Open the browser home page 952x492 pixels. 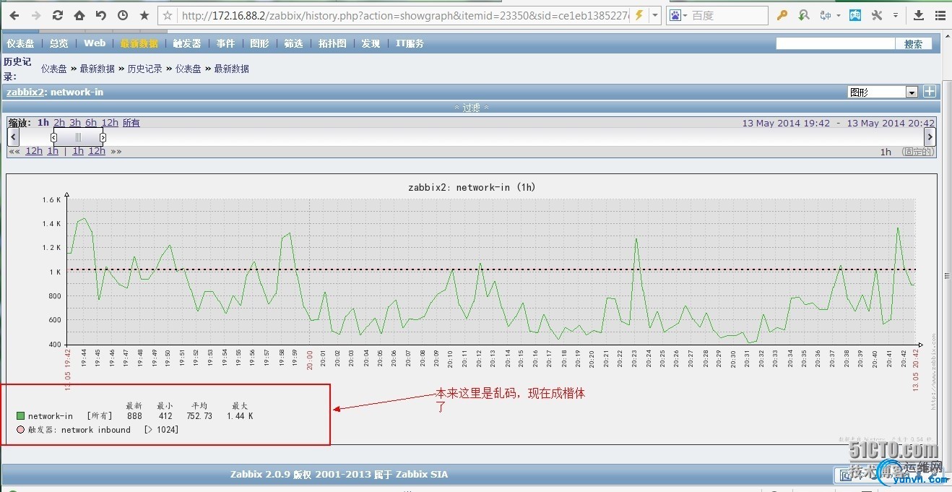(79, 15)
